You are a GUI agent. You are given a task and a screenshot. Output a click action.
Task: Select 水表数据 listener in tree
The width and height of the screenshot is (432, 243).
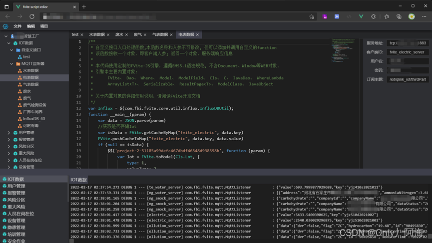[x=31, y=71]
